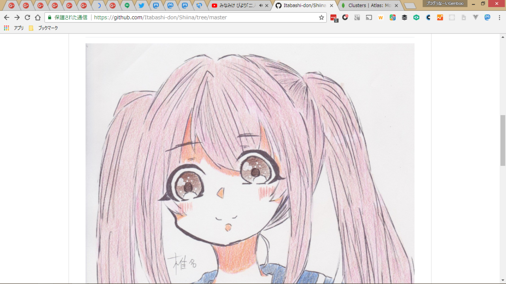Viewport: 506px width, 284px height.
Task: Open the Chrome three-dot menu
Action: coord(499,17)
